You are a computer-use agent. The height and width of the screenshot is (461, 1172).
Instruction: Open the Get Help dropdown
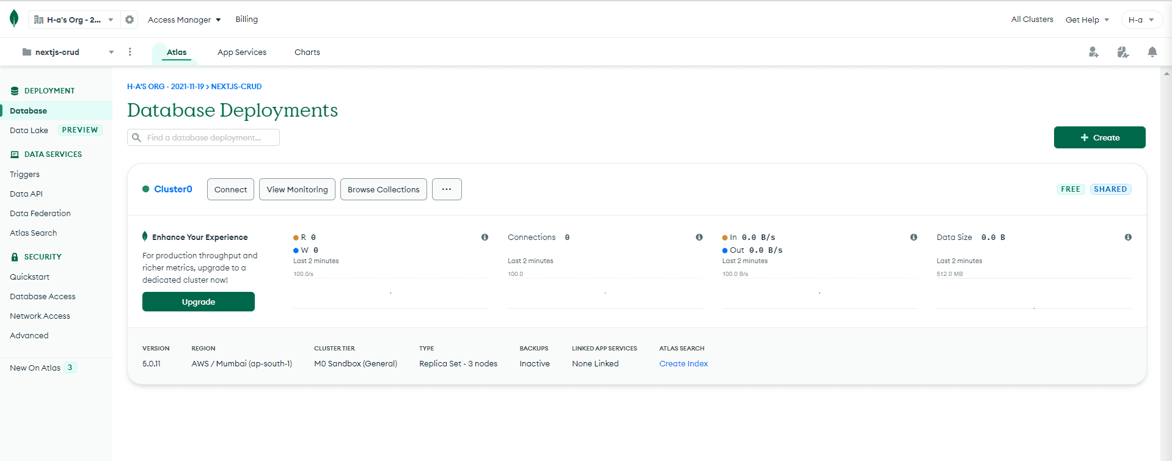click(x=1087, y=20)
